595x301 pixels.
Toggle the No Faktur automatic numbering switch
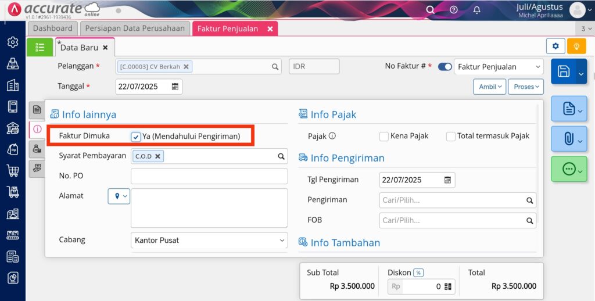[445, 67]
